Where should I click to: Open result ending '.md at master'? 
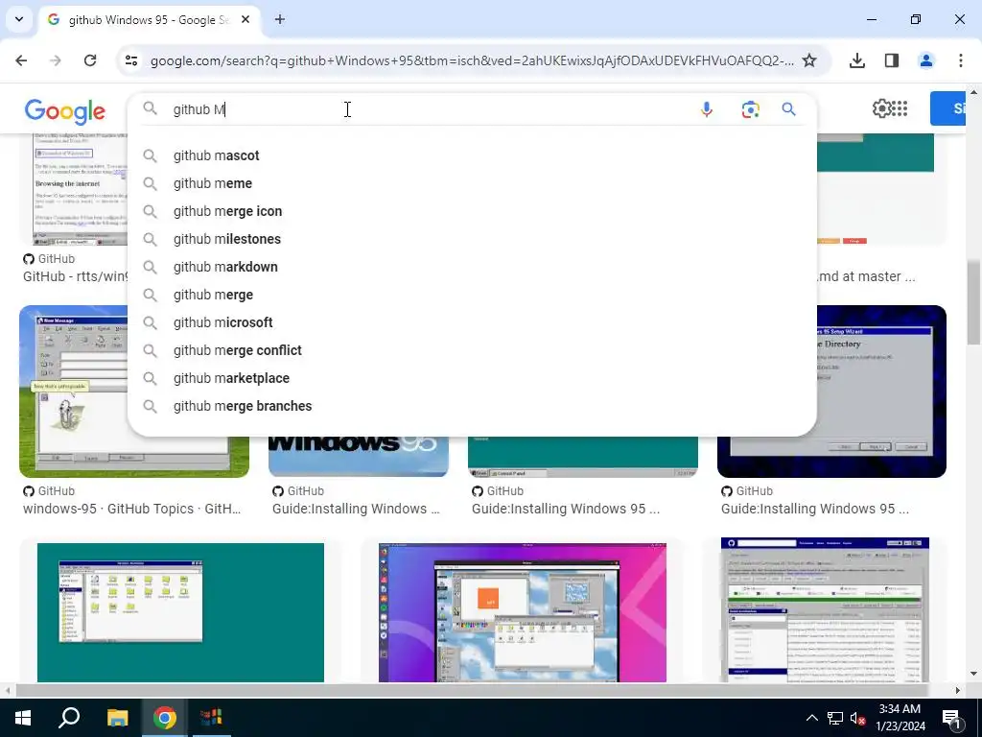[x=867, y=276]
